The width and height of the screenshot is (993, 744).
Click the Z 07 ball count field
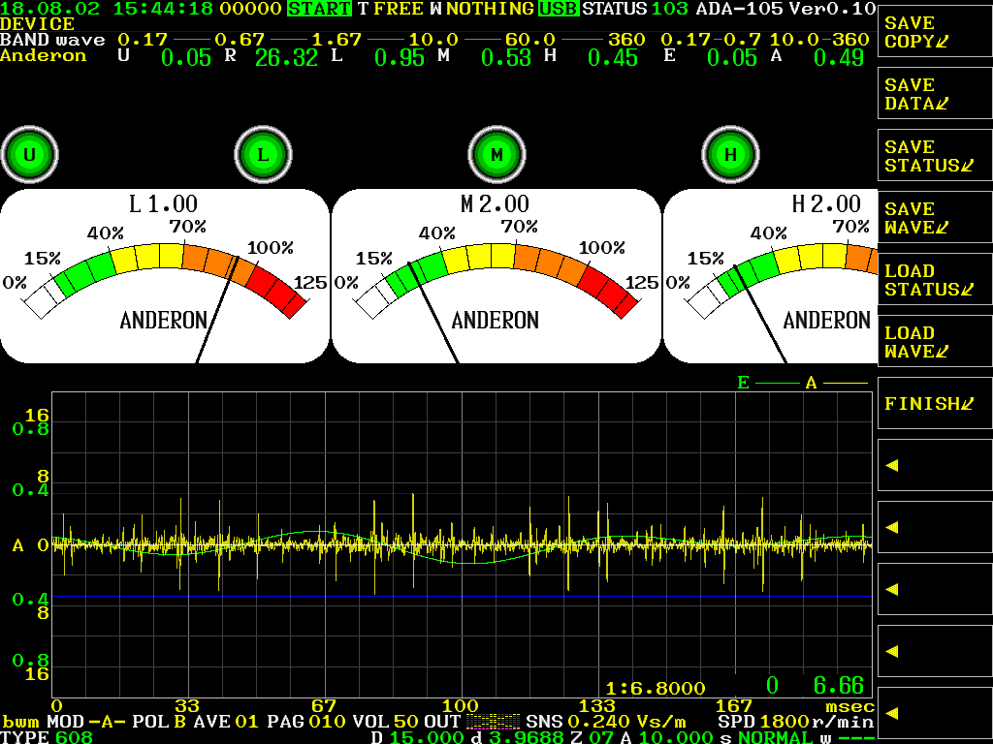point(592,737)
